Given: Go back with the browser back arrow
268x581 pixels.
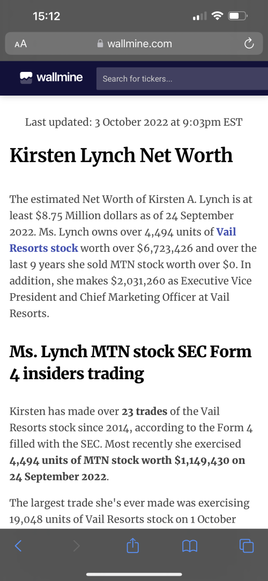Looking at the screenshot, I should point(18,546).
